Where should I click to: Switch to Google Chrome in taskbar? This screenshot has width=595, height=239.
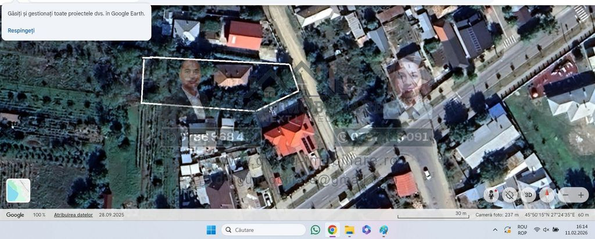(332, 230)
